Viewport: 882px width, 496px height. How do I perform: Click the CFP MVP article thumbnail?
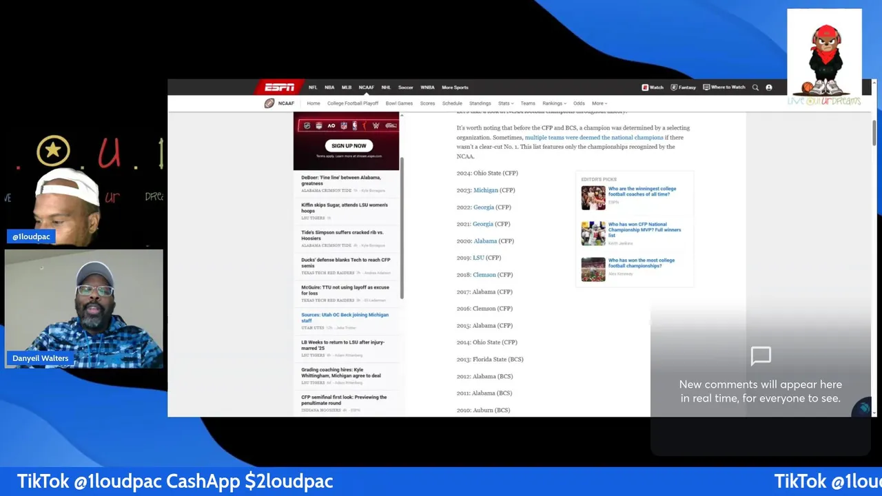point(593,234)
